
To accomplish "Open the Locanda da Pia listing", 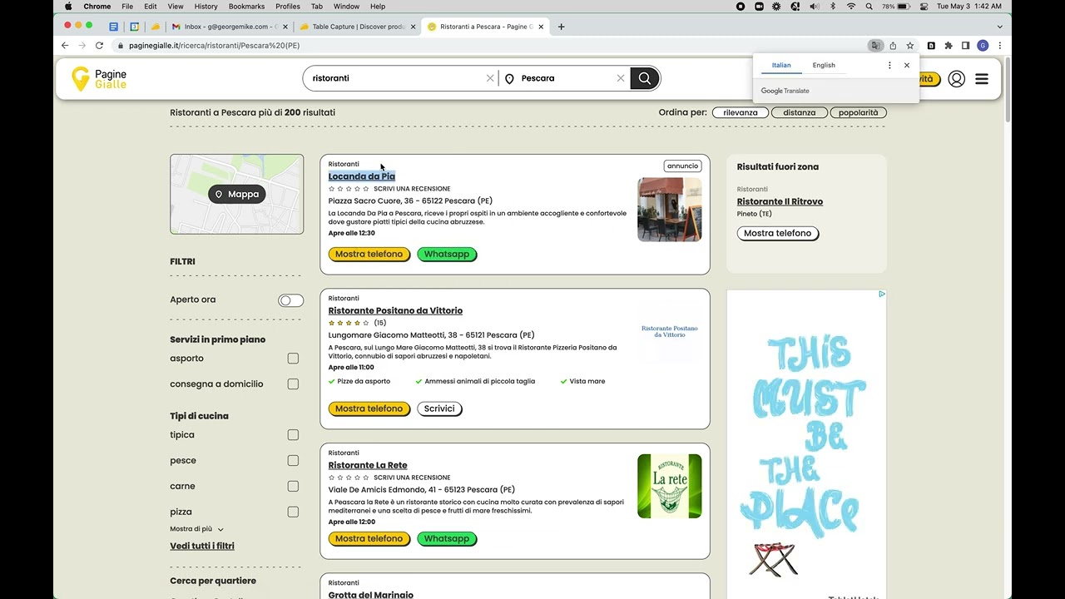I will (x=361, y=176).
